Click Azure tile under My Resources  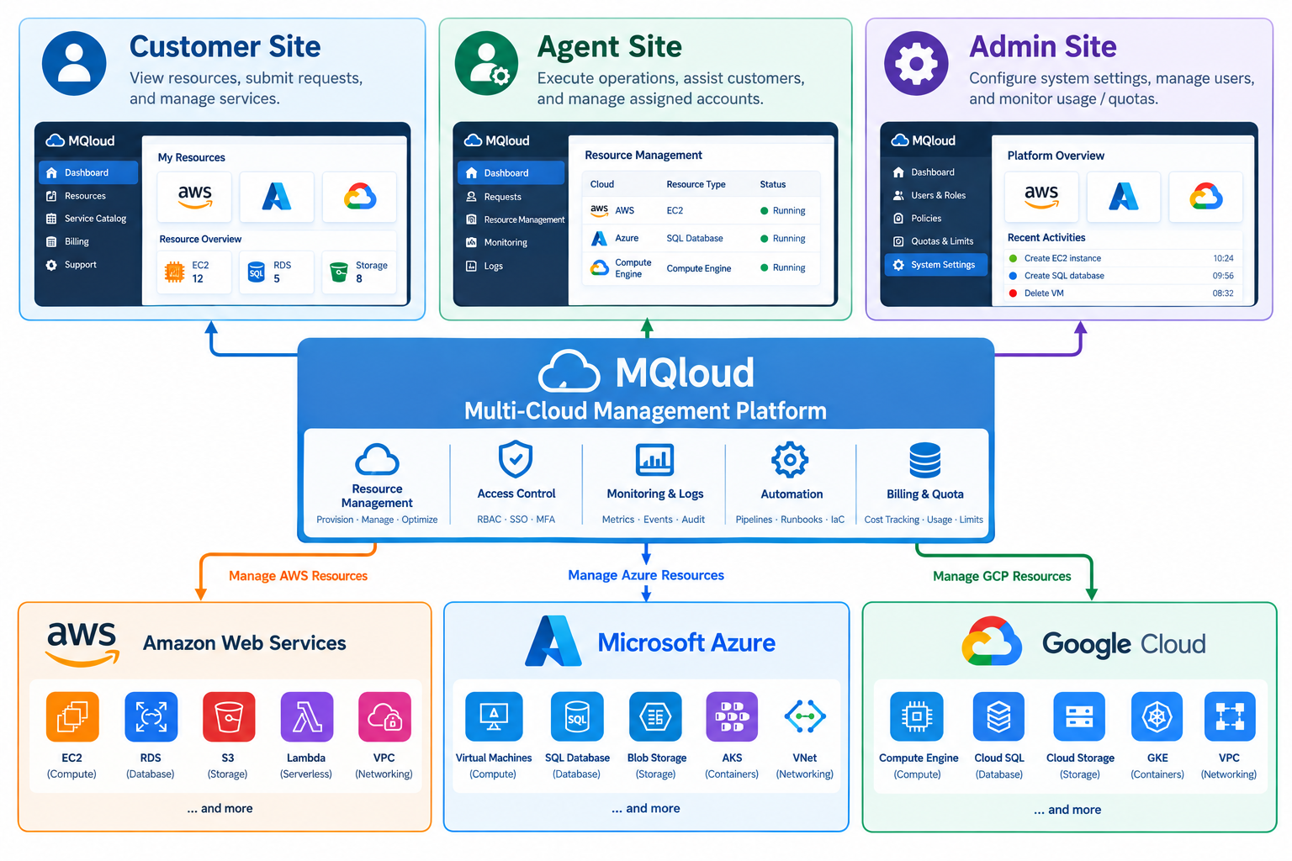click(x=277, y=197)
